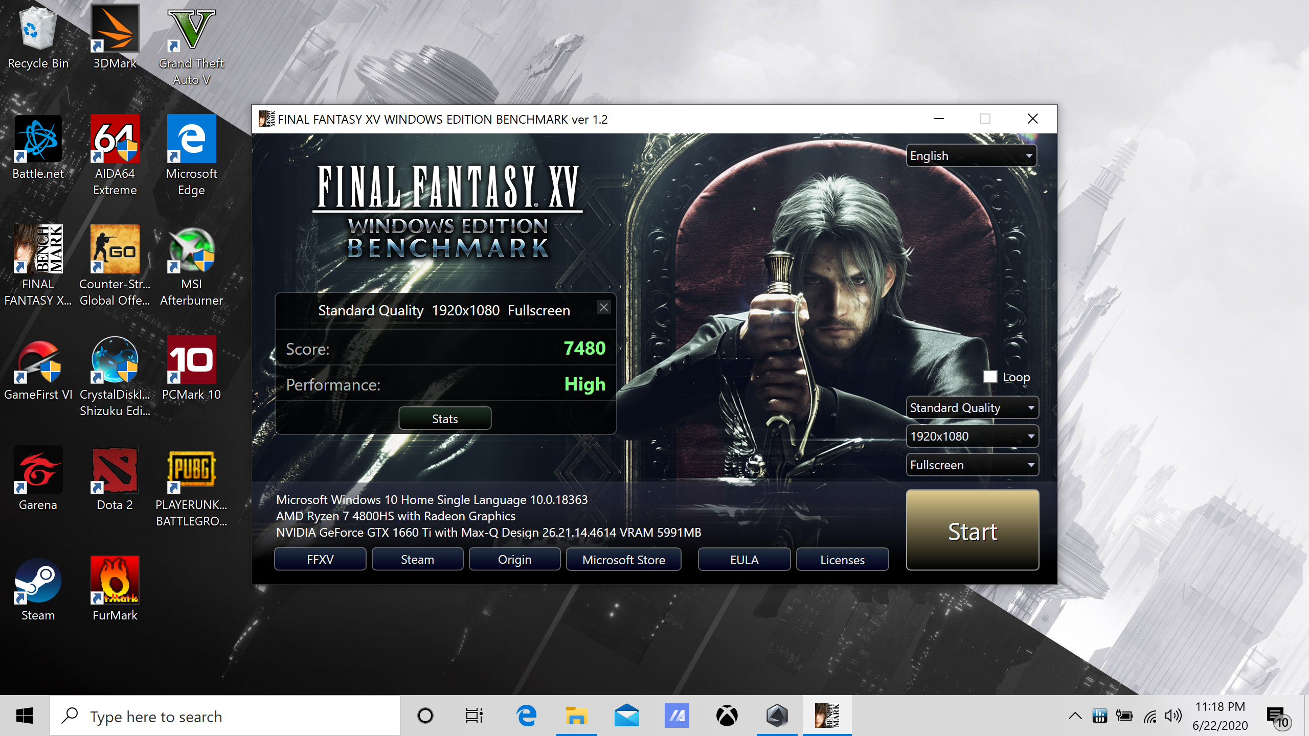Dismiss the benchmark result panel
This screenshot has height=736, width=1309.
point(604,307)
